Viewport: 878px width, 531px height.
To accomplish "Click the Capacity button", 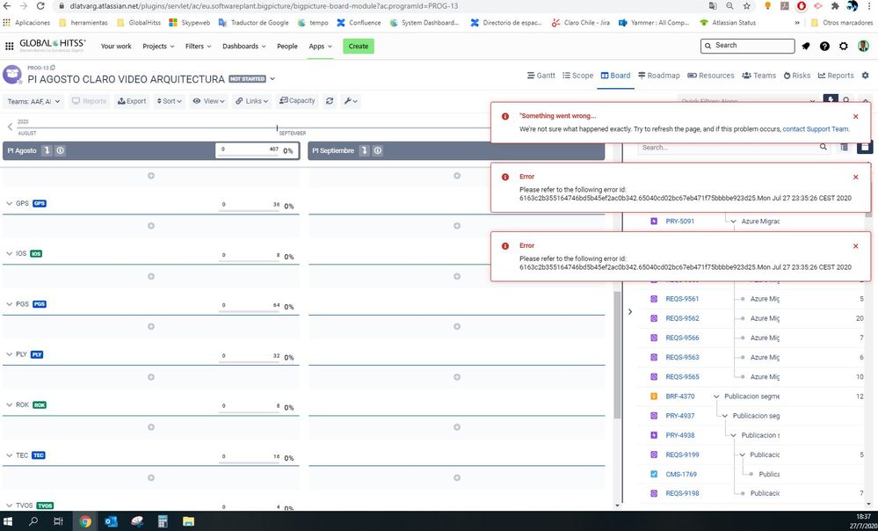I will tap(297, 101).
